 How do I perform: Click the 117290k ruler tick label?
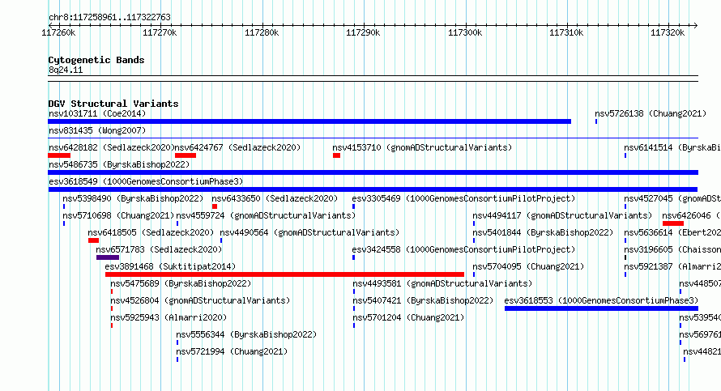click(363, 32)
